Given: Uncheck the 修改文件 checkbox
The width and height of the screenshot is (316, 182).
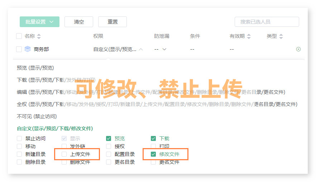Looking at the screenshot, I should (x=153, y=154).
